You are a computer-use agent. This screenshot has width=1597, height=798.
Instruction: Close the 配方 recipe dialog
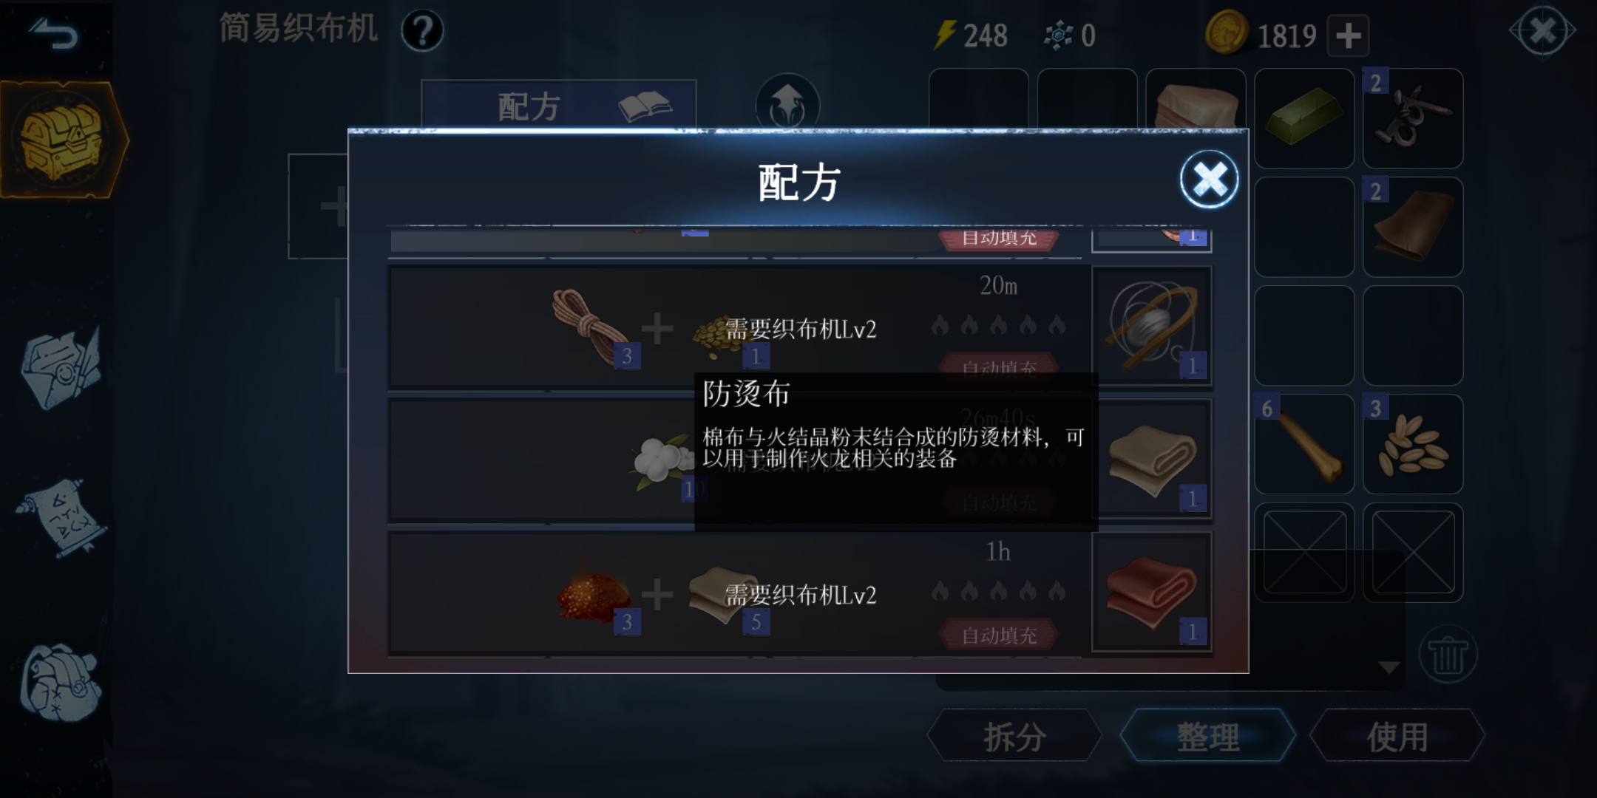(x=1209, y=180)
